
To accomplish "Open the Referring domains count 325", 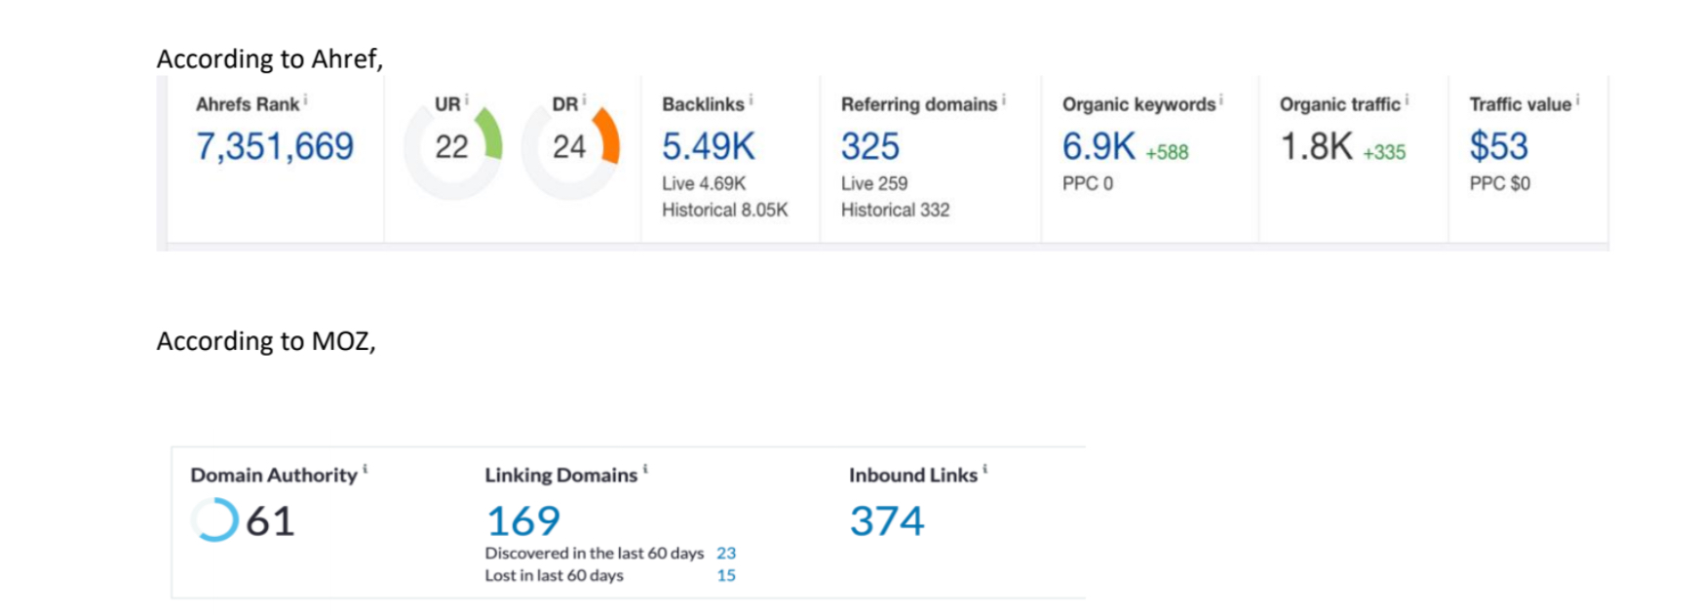I will coord(870,146).
